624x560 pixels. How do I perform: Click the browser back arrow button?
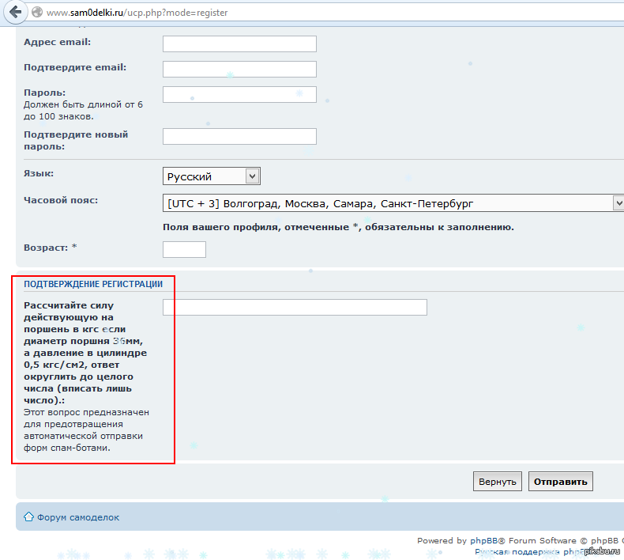tap(15, 13)
